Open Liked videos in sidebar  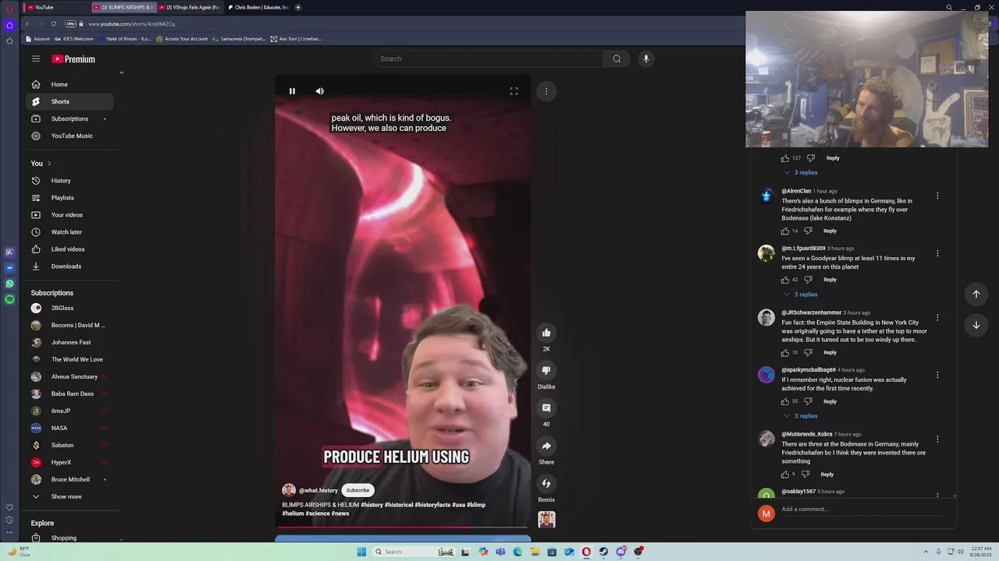point(69,249)
